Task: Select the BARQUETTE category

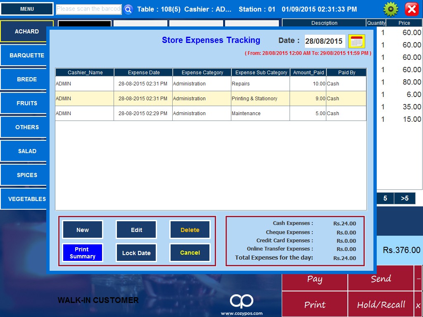Action: click(x=27, y=55)
